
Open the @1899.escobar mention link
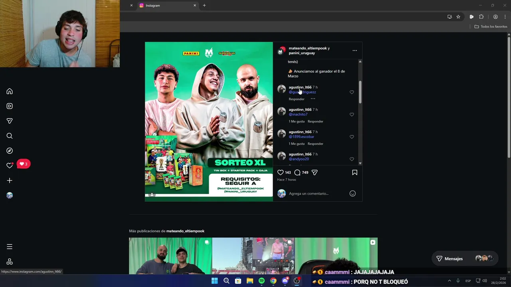pos(301,137)
